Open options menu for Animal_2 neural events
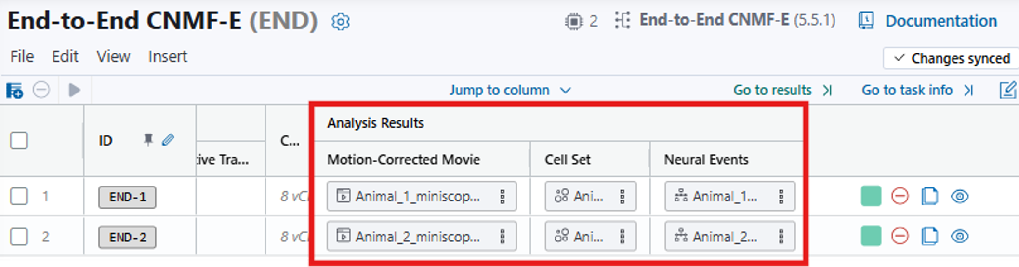1019x267 pixels. point(781,236)
